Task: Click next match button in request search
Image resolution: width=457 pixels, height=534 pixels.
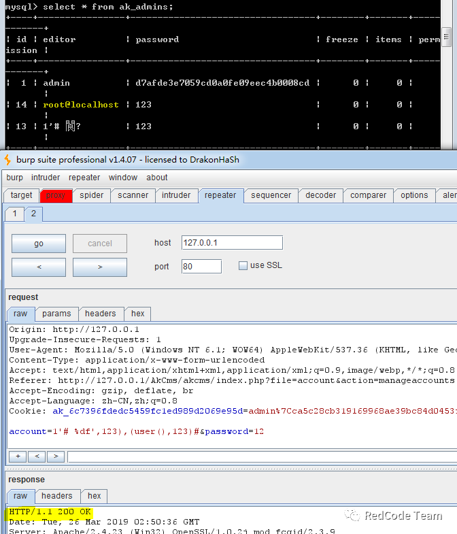Action: point(56,456)
